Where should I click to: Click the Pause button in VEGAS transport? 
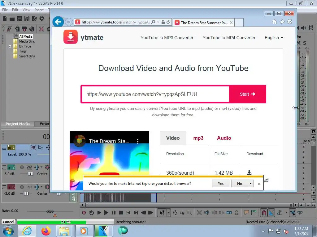point(114,213)
